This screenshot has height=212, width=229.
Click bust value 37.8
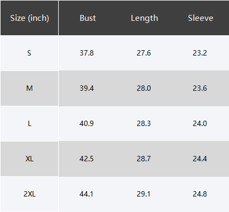coord(86,53)
